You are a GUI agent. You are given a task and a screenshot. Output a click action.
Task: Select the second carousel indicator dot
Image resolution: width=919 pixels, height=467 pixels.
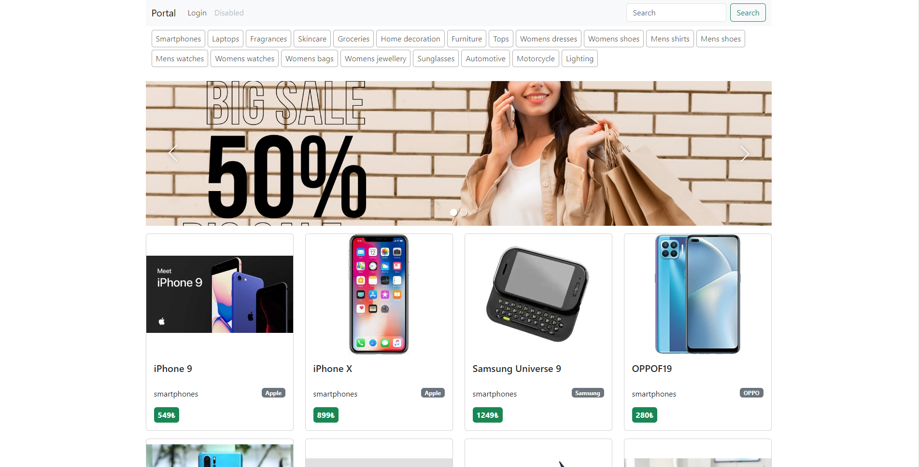coord(464,212)
